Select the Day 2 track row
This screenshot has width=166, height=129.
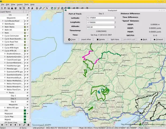tap(14, 99)
